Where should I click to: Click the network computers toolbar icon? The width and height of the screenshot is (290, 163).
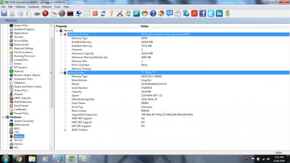(79, 13)
